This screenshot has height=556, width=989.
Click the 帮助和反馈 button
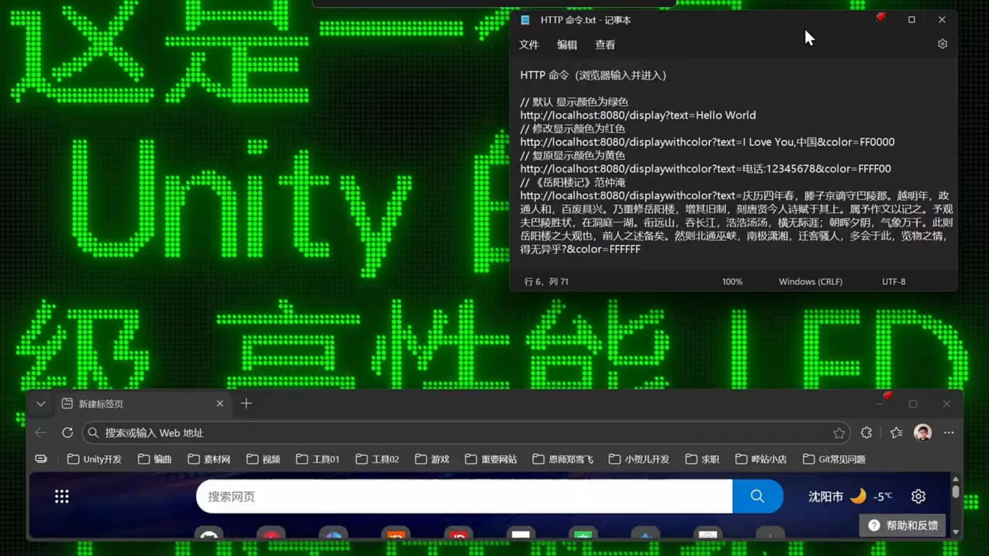(902, 525)
